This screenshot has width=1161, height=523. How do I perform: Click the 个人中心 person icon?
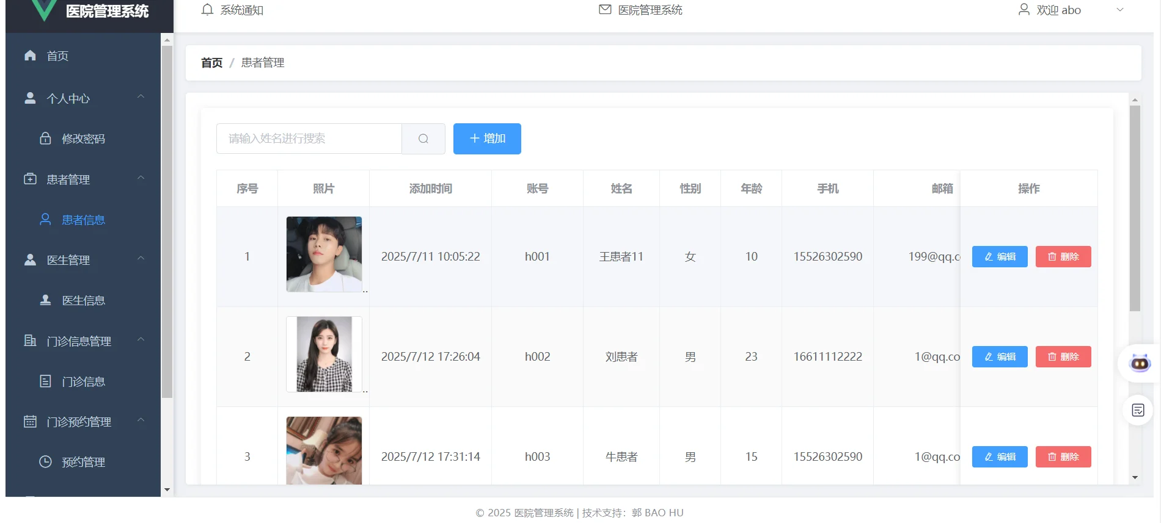[30, 98]
